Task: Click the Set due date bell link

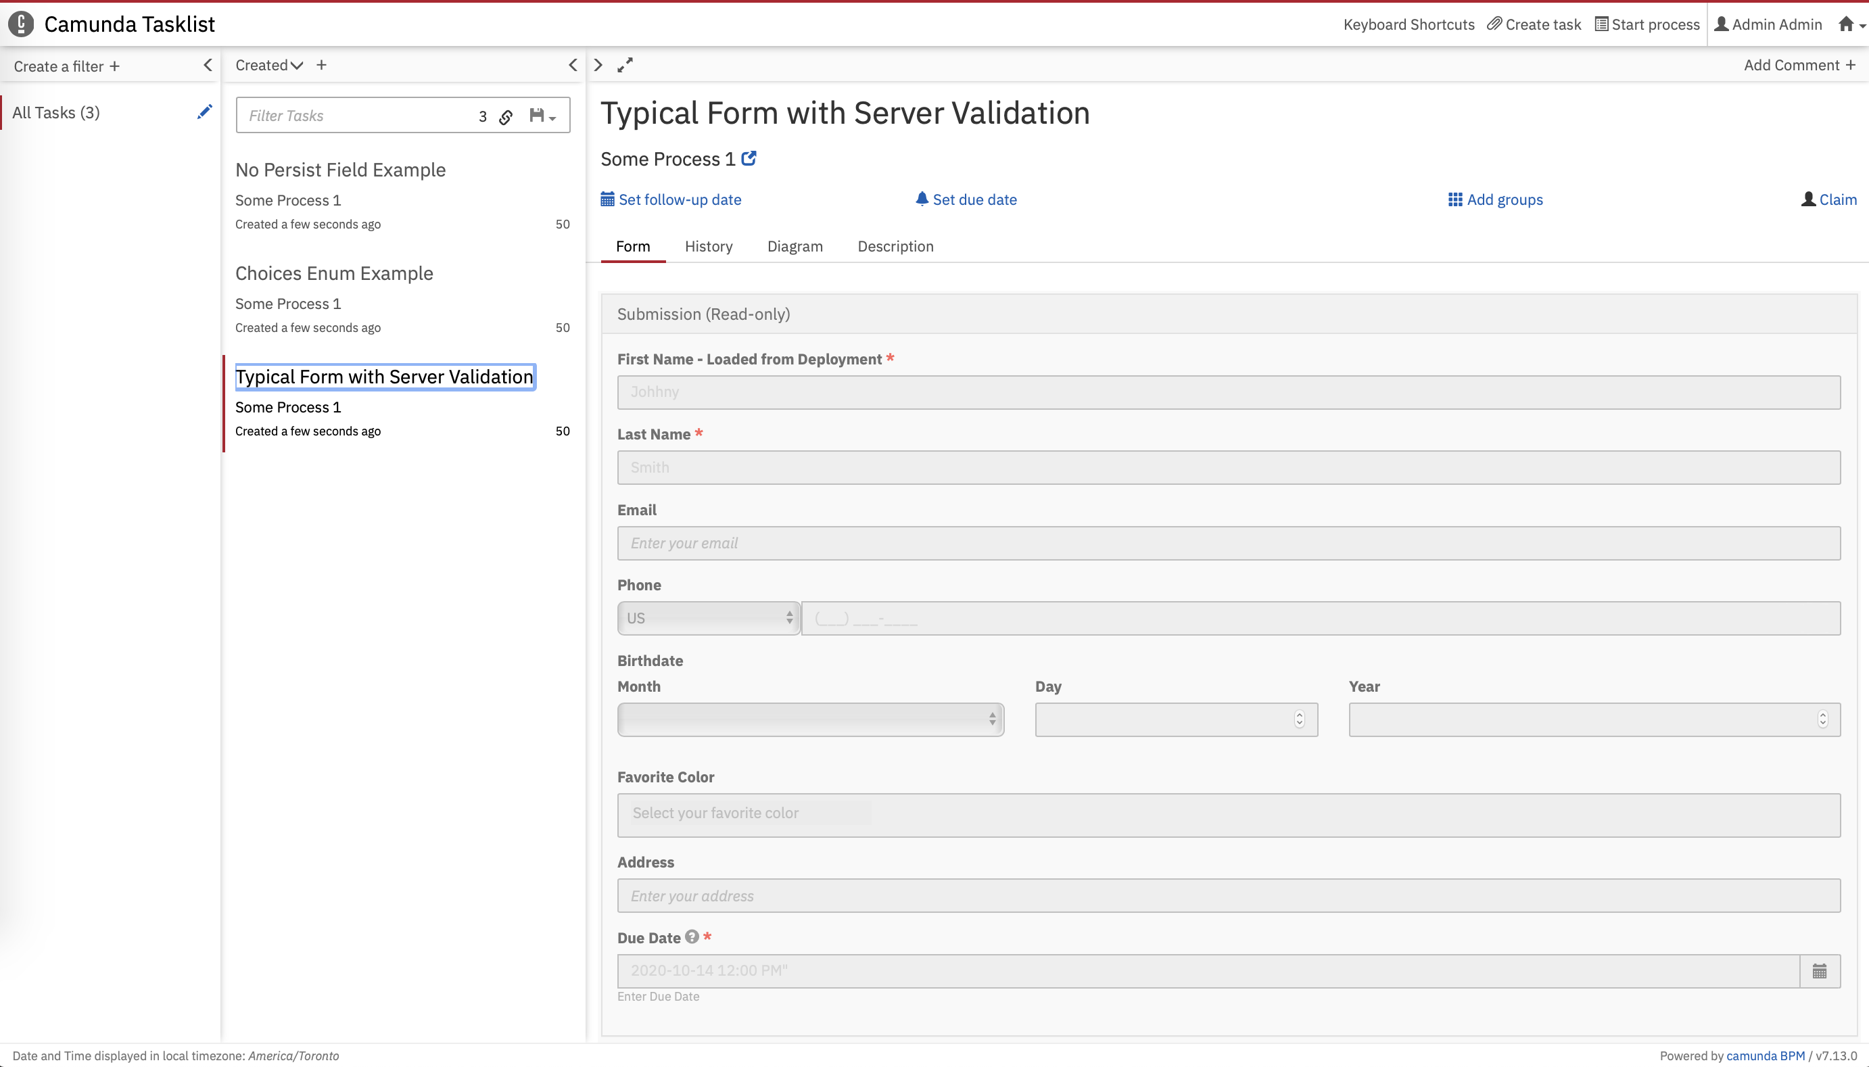Action: 966,199
